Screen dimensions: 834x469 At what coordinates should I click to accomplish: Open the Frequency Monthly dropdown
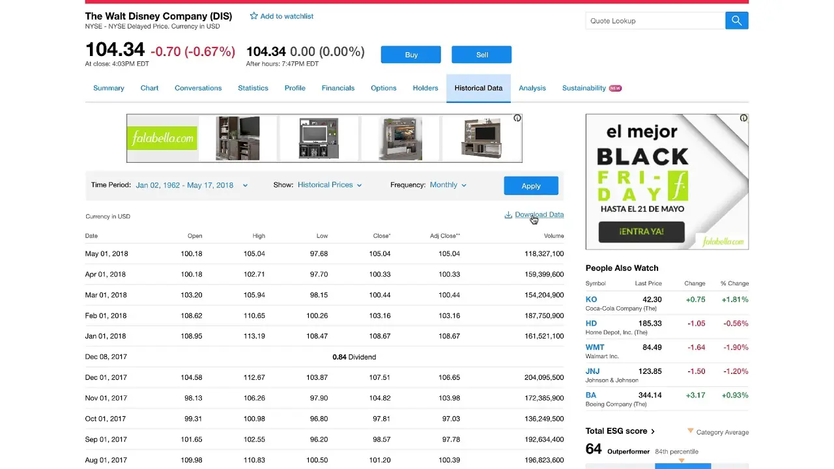448,185
